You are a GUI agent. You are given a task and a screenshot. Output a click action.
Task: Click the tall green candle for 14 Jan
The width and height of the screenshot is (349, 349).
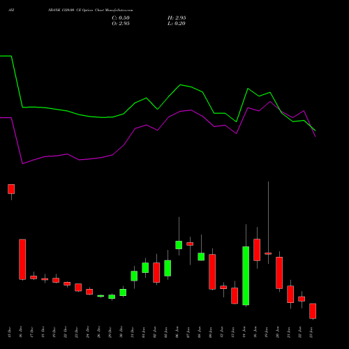point(246,276)
